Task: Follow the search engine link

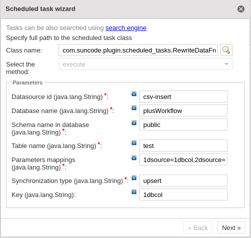Action: click(126, 28)
